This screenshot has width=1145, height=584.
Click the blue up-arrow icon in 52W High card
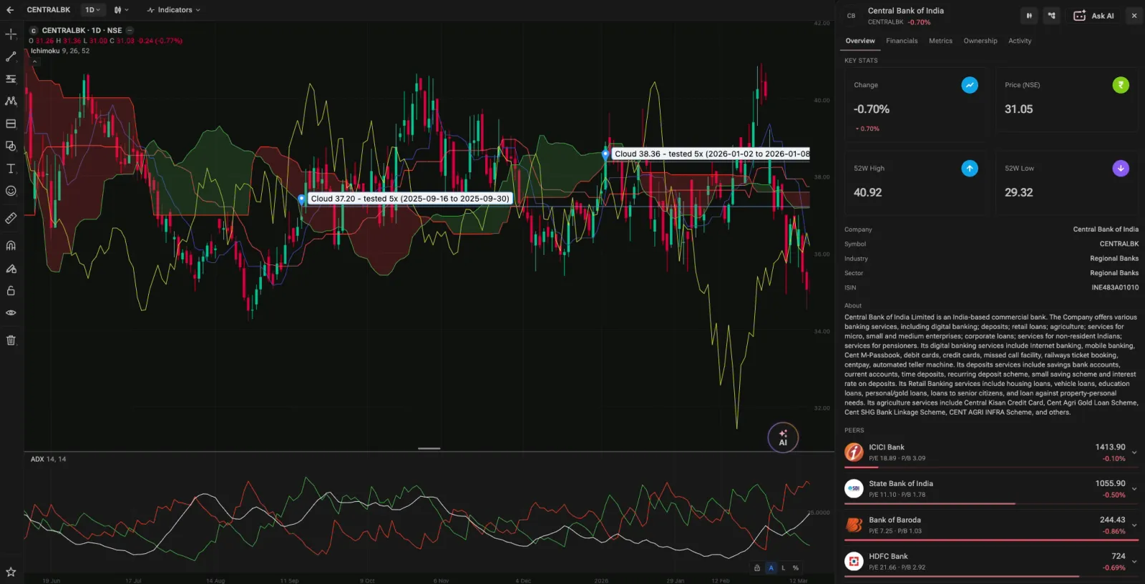(x=970, y=168)
